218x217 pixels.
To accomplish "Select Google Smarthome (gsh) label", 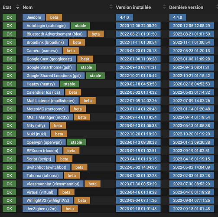I will [x=49, y=67].
